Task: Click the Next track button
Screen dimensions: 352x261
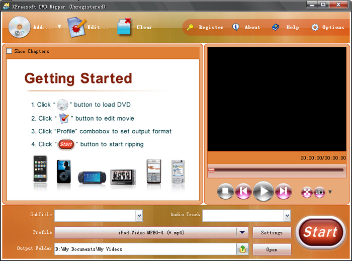Action: tap(284, 191)
